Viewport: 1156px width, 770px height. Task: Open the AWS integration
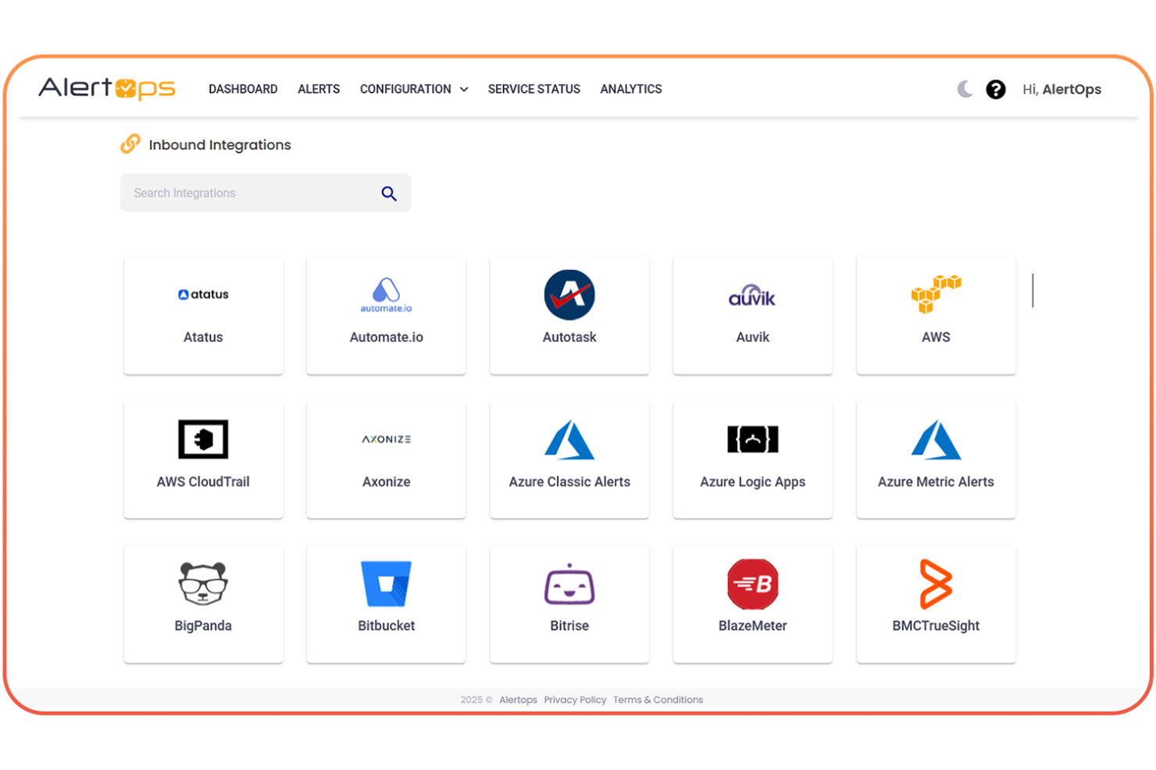(935, 314)
